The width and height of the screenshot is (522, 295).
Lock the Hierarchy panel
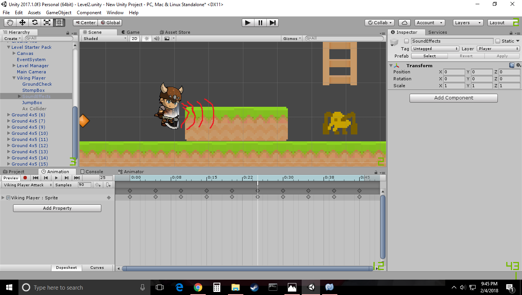pyautogui.click(x=68, y=33)
